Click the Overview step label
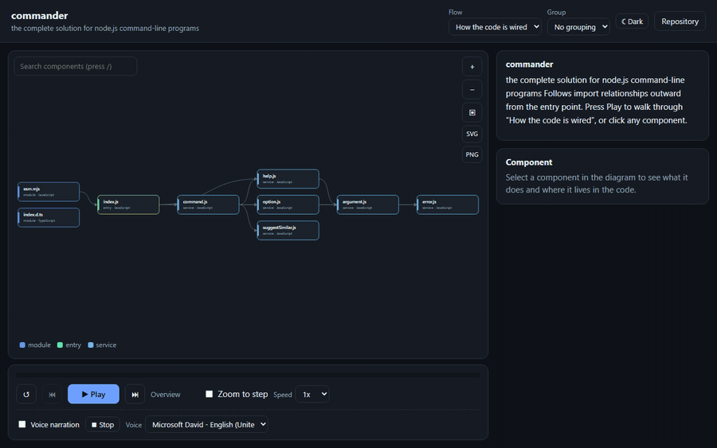717x448 pixels. (166, 394)
